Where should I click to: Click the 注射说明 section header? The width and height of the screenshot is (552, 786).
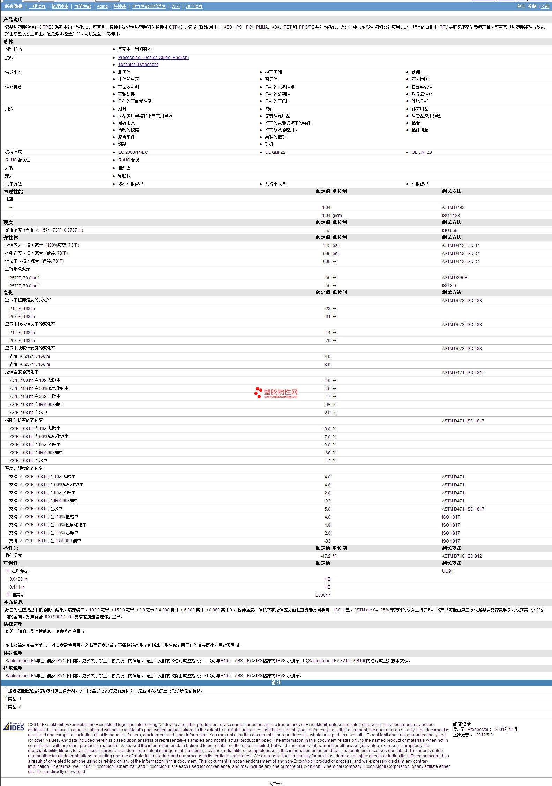click(13, 653)
